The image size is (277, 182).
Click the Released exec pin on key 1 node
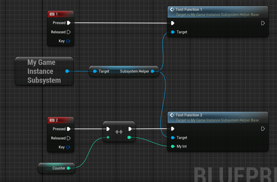click(x=69, y=32)
